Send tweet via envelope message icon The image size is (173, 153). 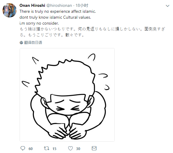pyautogui.click(x=94, y=148)
